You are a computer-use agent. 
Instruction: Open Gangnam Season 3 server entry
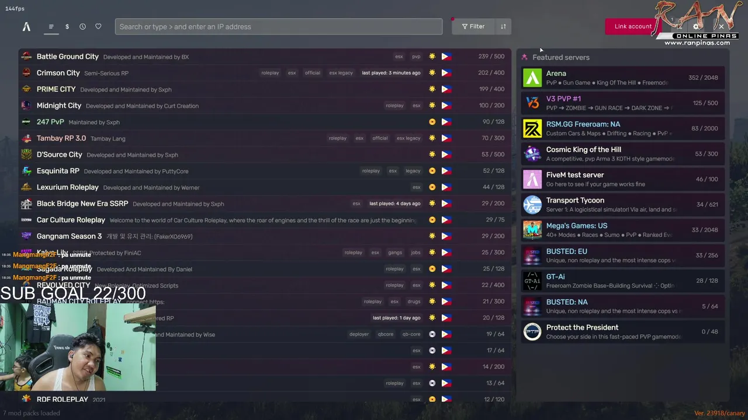pos(265,236)
